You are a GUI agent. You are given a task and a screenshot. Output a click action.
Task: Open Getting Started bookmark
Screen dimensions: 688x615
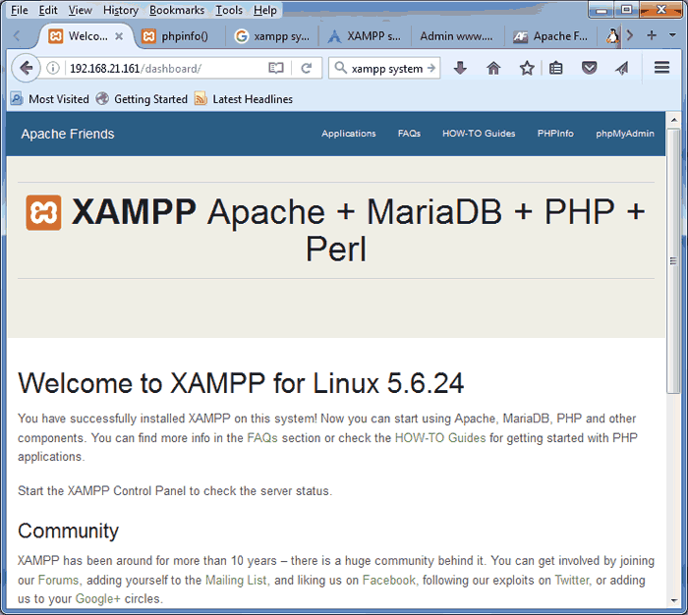coord(143,99)
